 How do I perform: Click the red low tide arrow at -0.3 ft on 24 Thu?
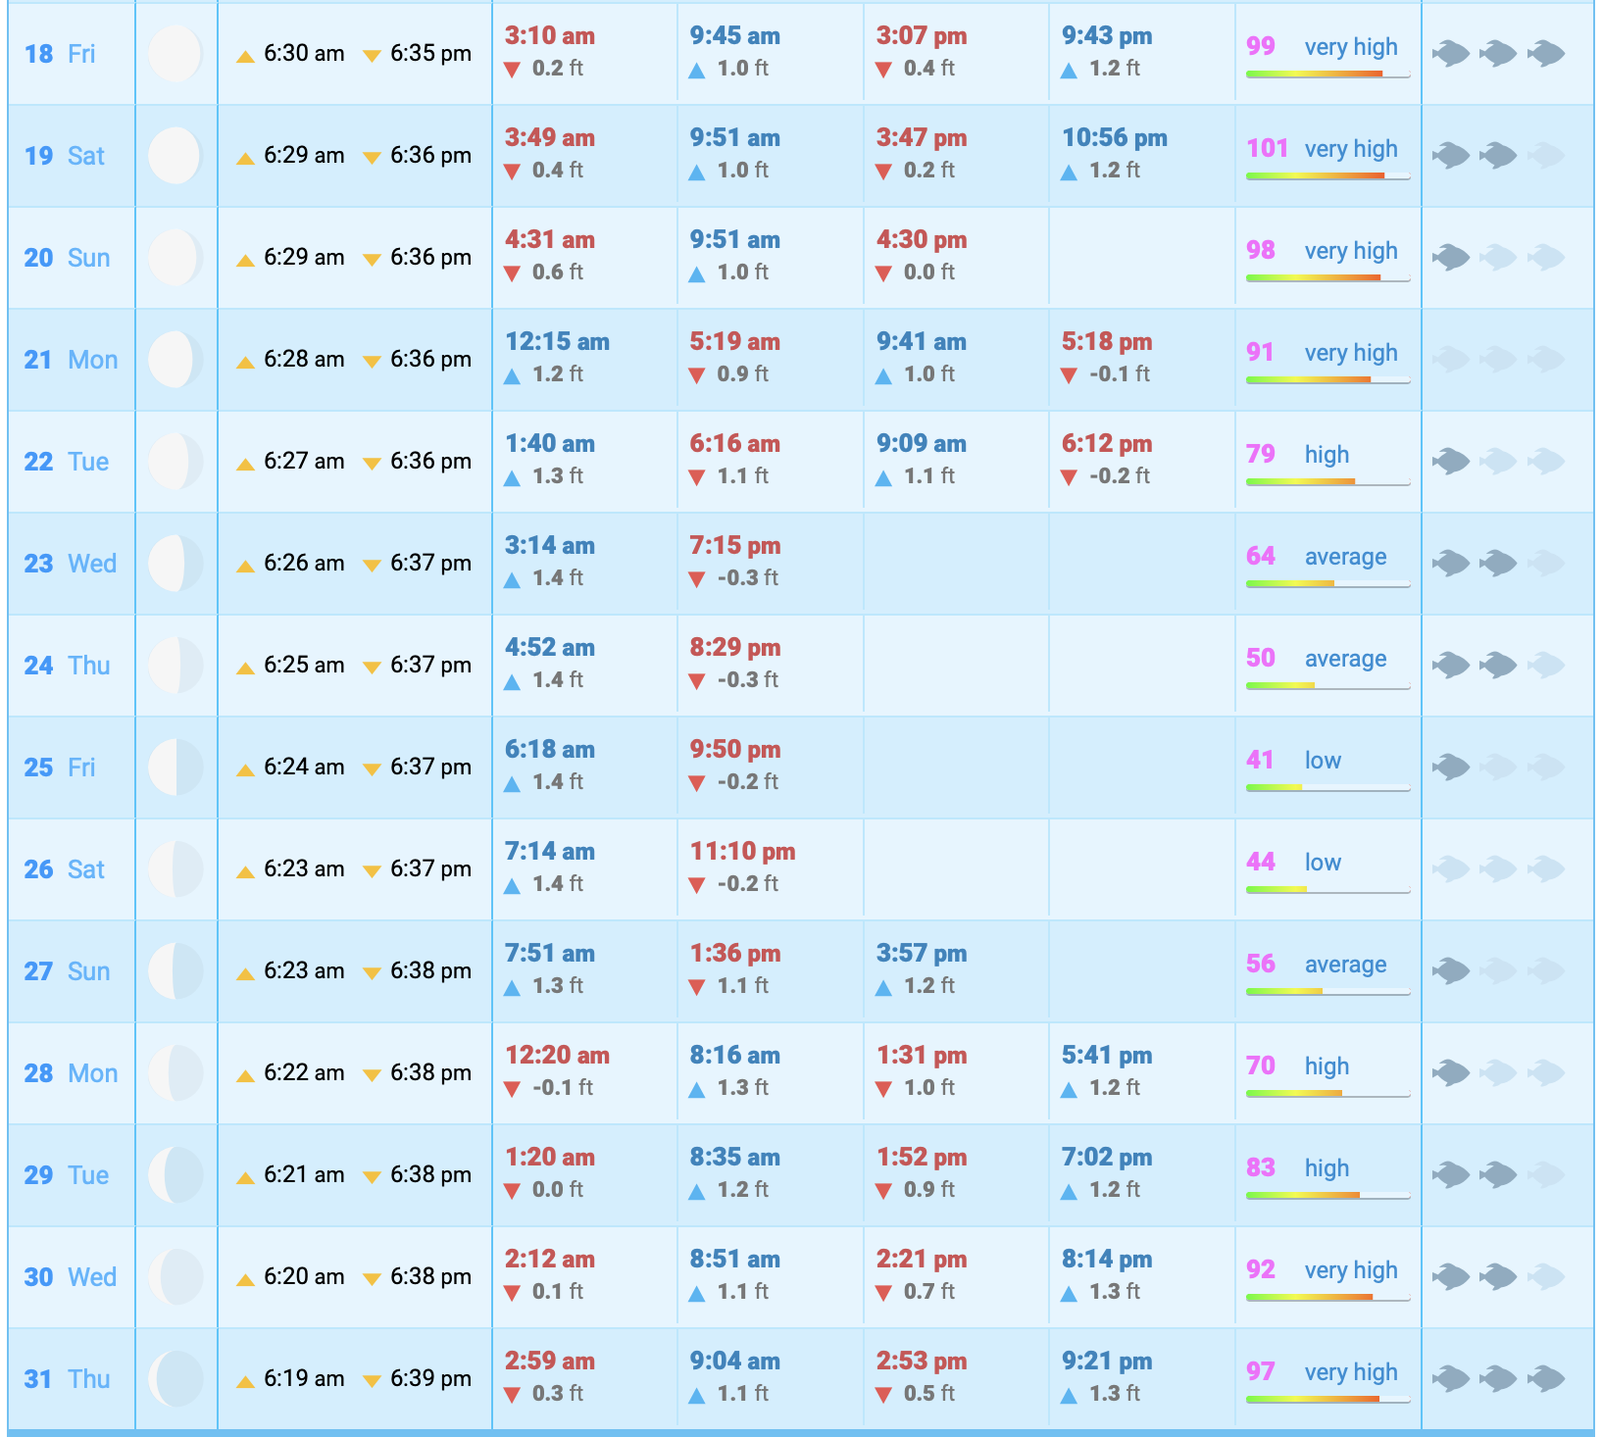point(697,681)
